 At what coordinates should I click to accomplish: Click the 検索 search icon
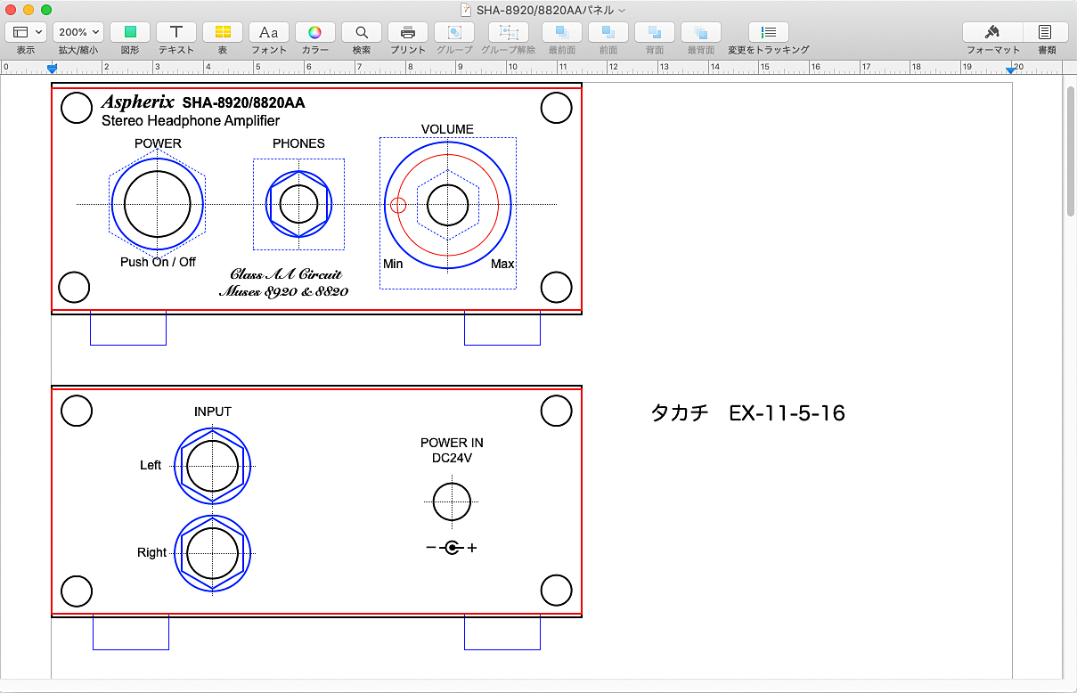point(362,32)
